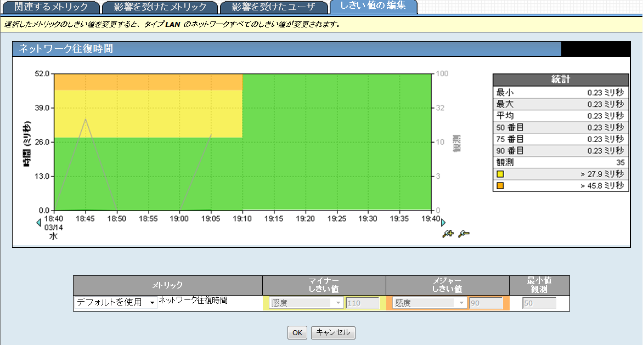The width and height of the screenshot is (643, 345).
Task: Click the orange threshold band in the chart
Action: pyautogui.click(x=148, y=82)
